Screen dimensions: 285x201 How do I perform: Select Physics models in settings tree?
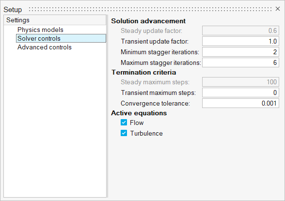40,30
